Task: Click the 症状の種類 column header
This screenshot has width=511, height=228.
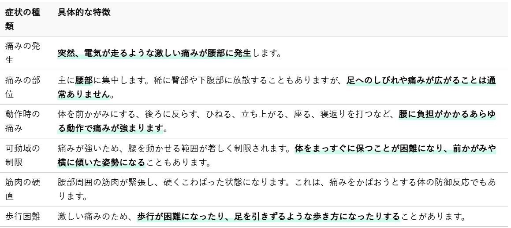Action: pos(23,20)
